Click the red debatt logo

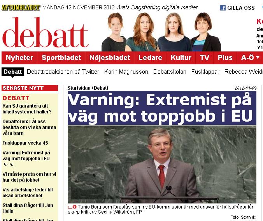pos(46,32)
